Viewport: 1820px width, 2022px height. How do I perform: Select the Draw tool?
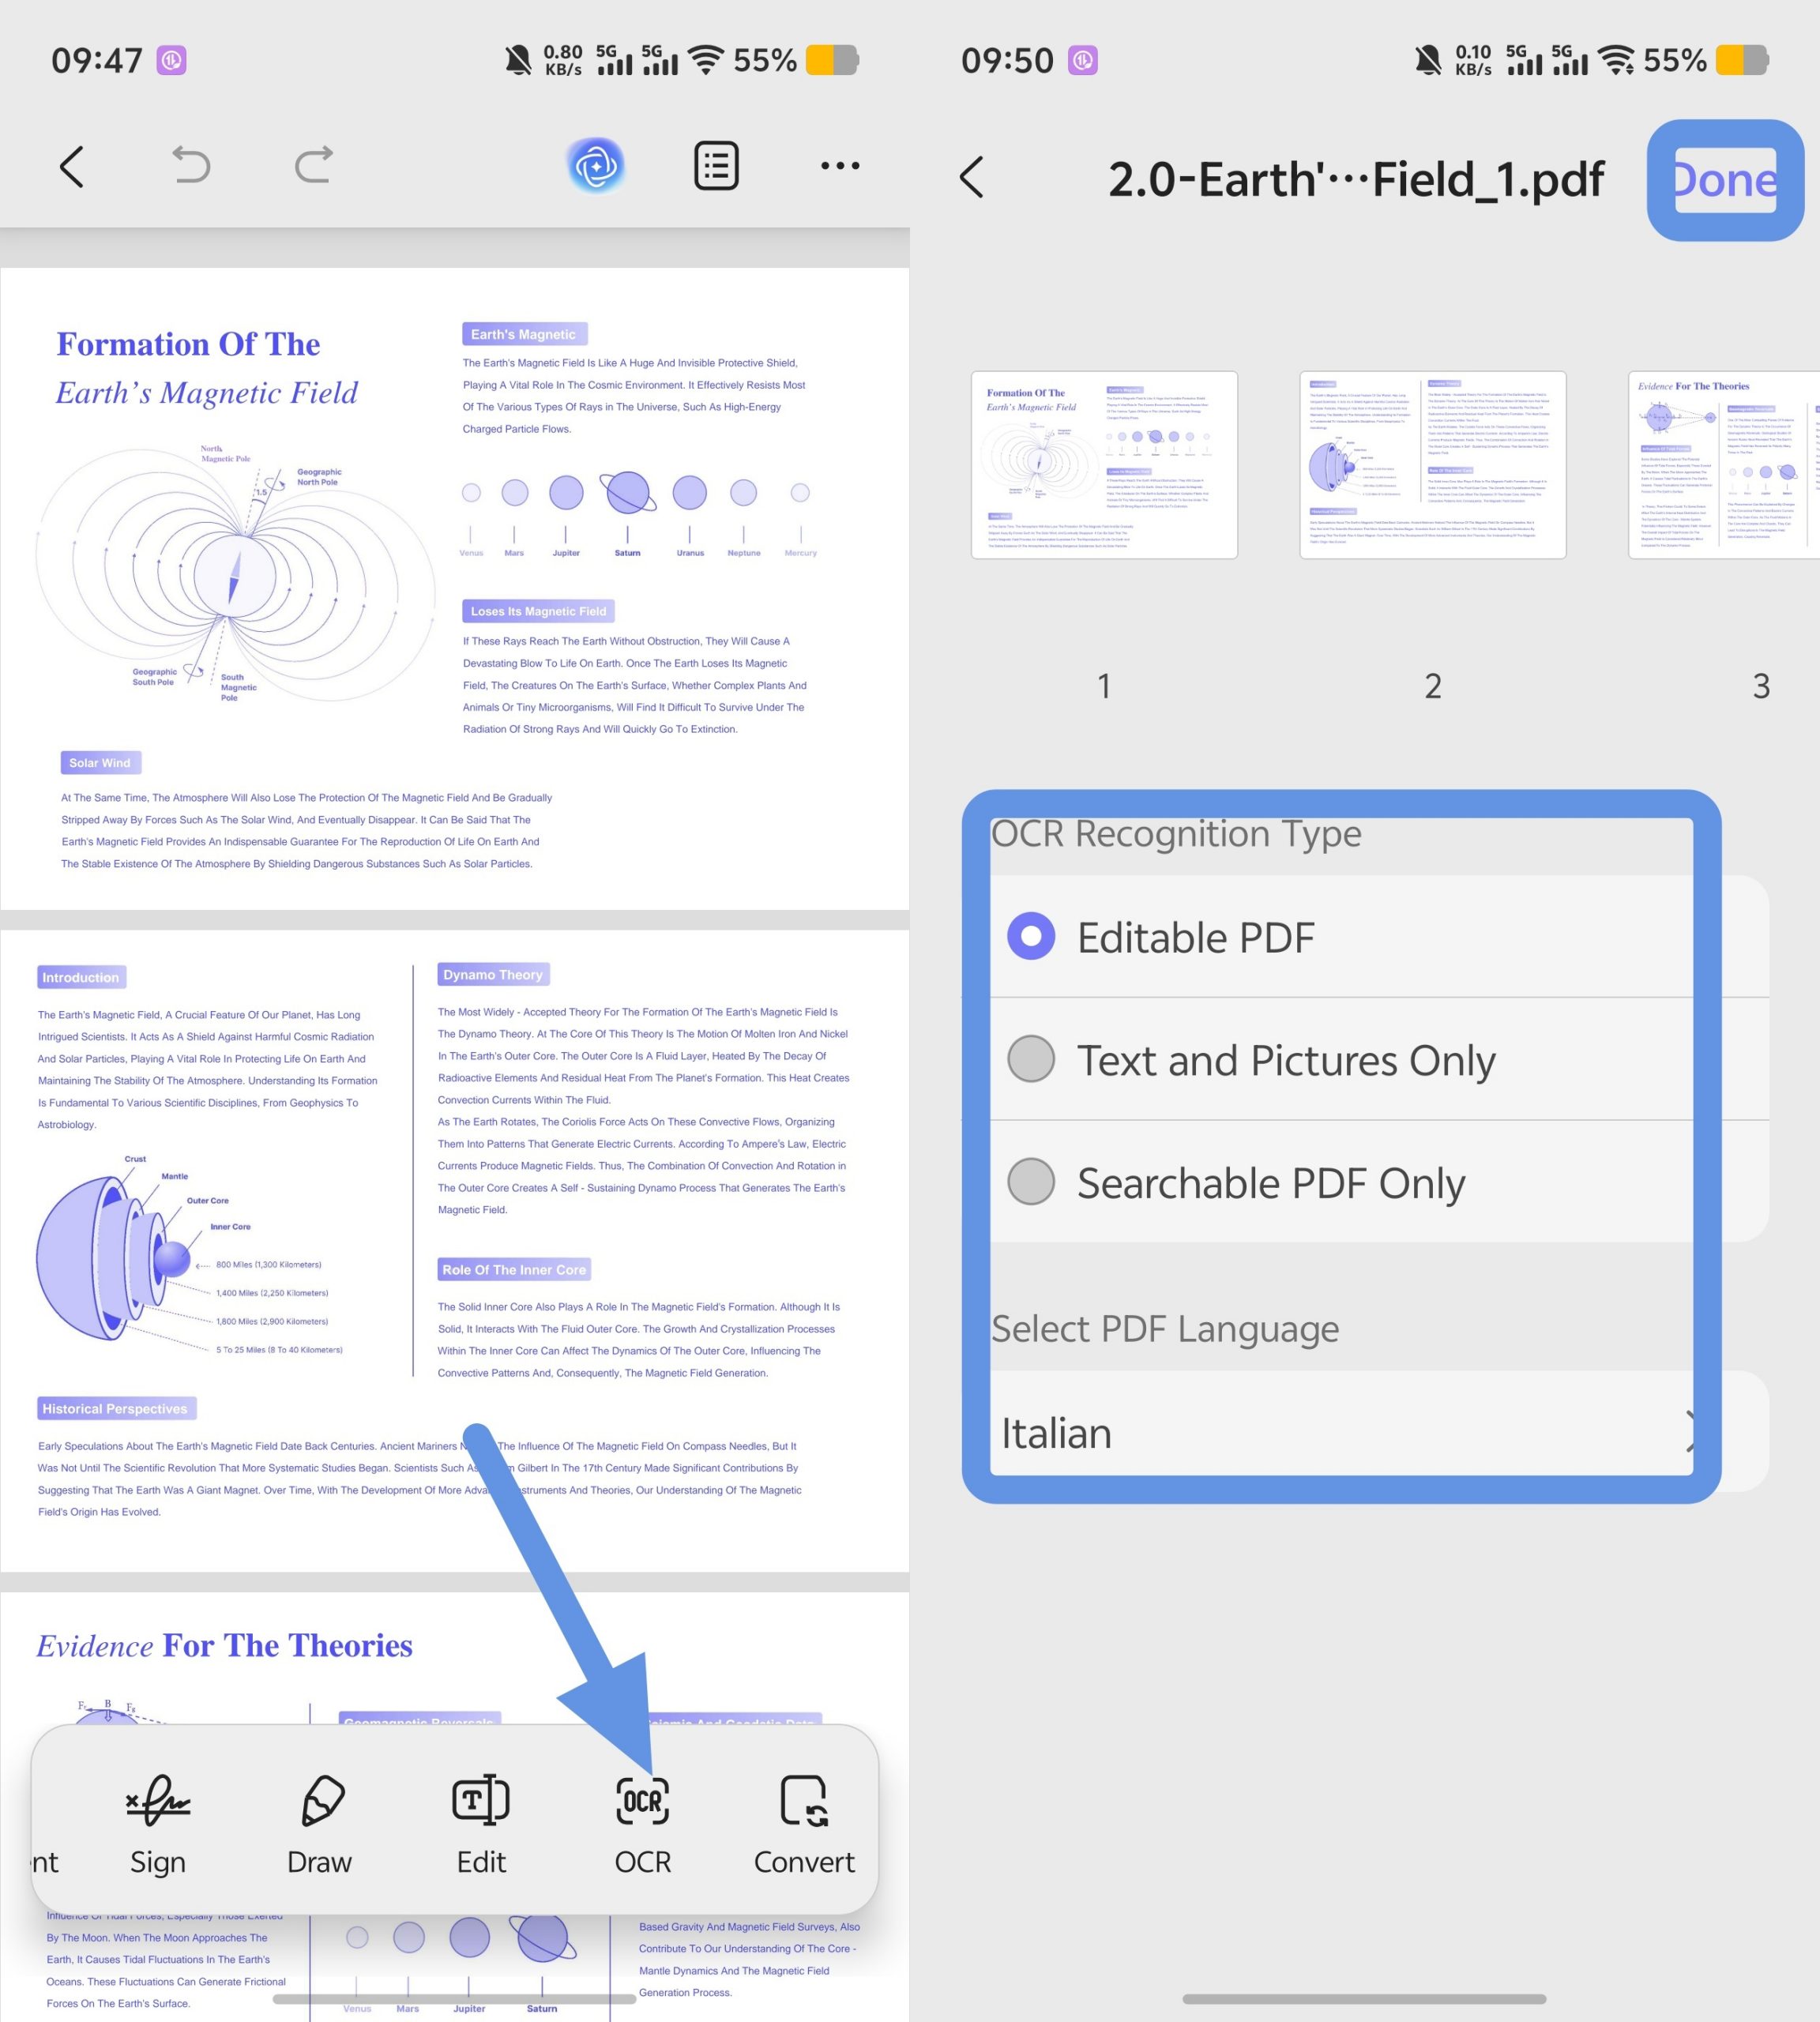click(320, 1824)
